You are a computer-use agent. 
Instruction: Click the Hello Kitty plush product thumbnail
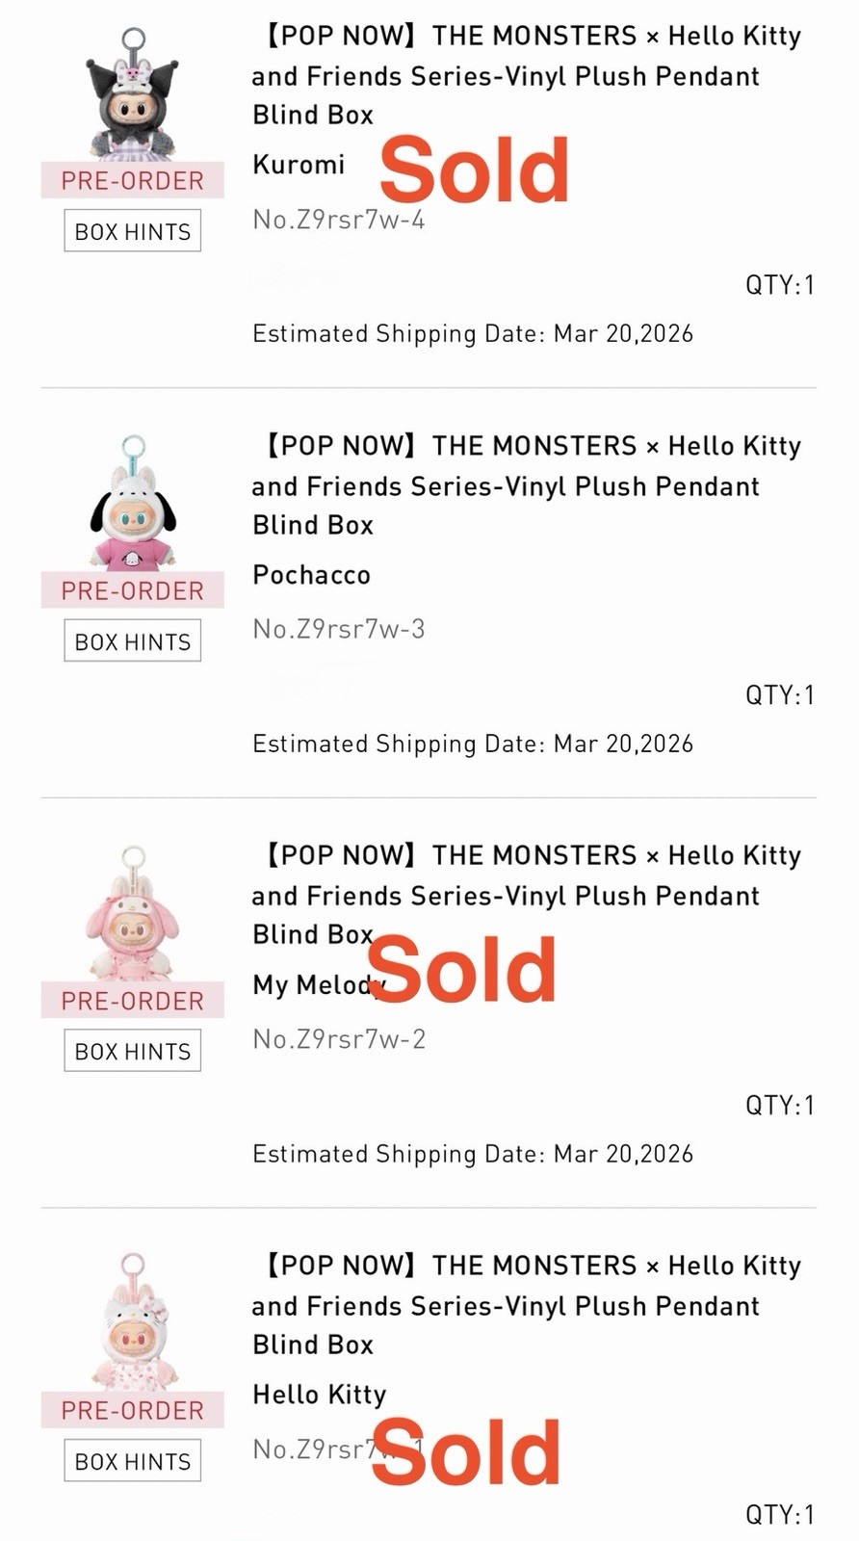(133, 1324)
